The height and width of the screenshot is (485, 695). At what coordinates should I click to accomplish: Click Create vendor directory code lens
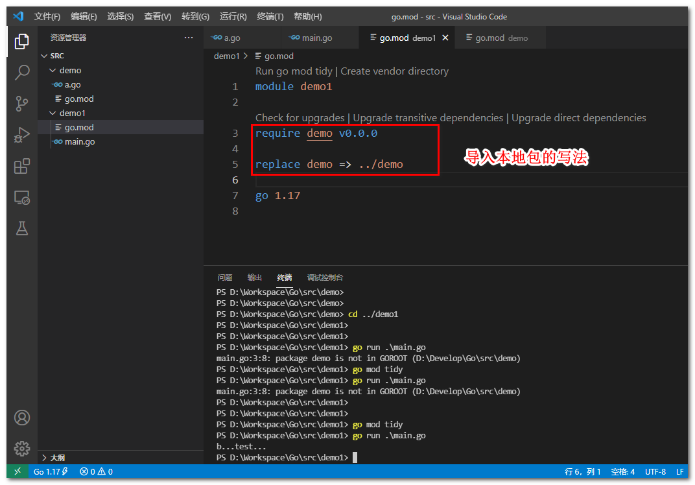[394, 71]
